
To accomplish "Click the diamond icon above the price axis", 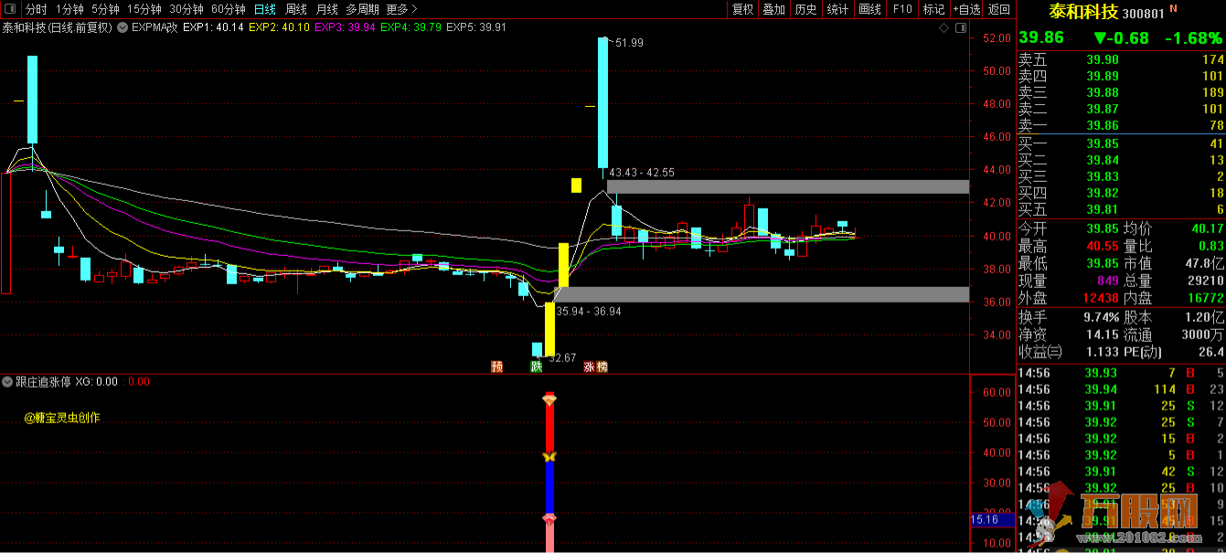I will [x=943, y=28].
